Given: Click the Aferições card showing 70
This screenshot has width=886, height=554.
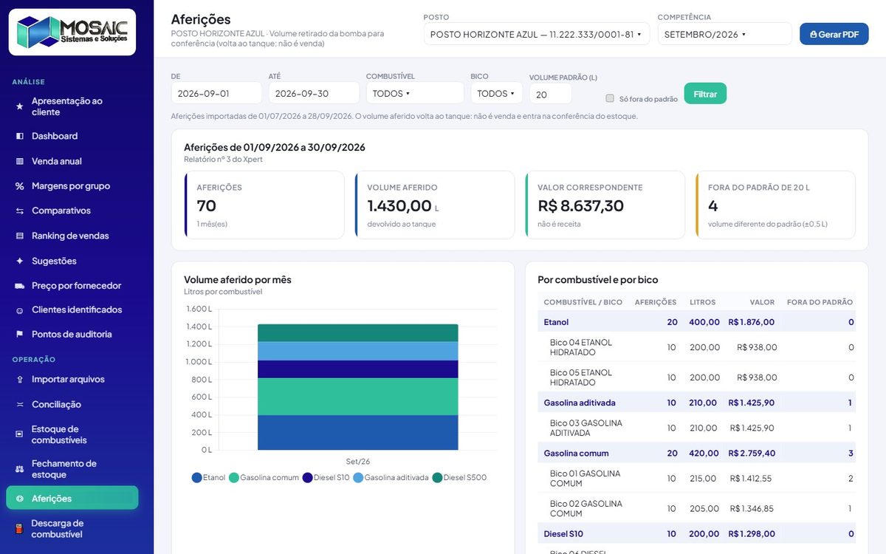Looking at the screenshot, I should (264, 205).
